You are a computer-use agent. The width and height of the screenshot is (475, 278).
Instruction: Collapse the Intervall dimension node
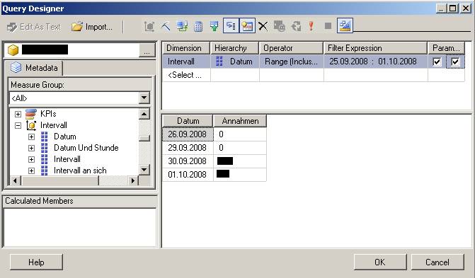pos(18,125)
